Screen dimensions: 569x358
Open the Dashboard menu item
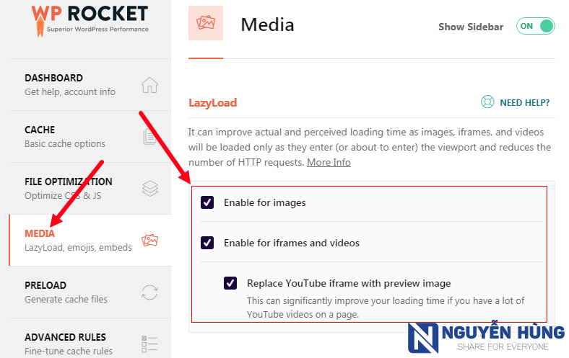(x=90, y=85)
